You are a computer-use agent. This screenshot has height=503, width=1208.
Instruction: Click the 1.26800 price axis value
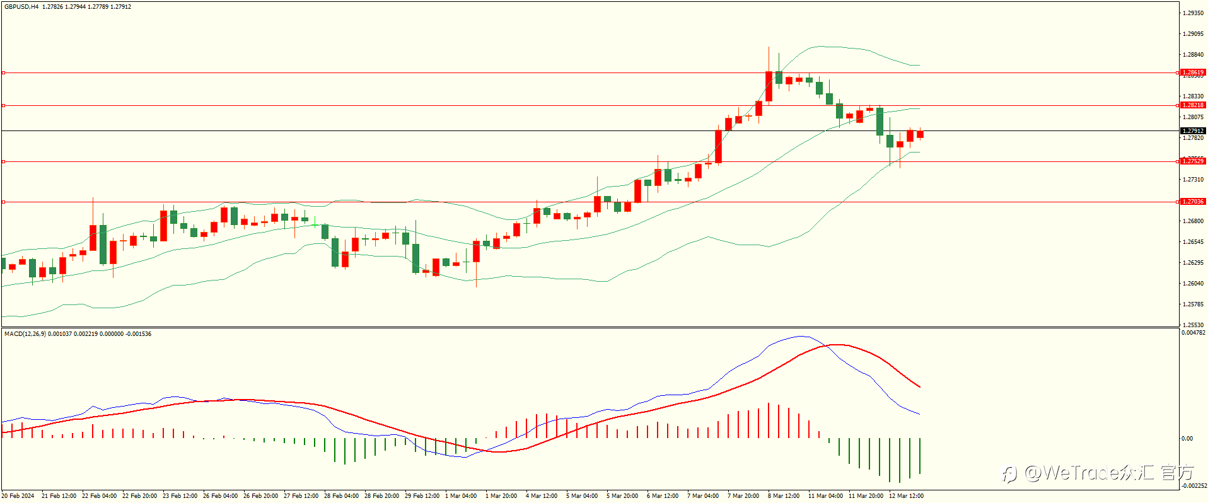pos(1193,221)
